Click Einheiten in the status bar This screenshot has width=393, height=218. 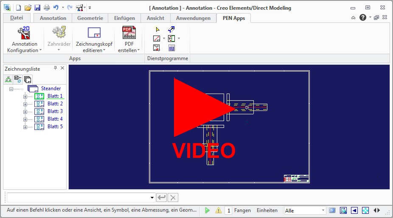pos(267,210)
